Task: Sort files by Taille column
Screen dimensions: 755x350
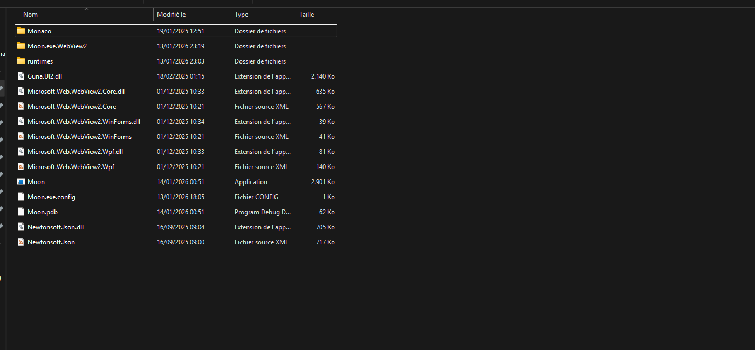Action: 307,15
